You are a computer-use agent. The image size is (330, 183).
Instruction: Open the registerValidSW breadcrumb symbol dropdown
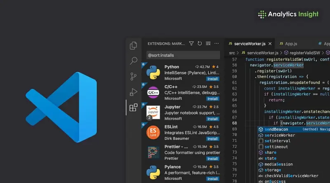point(305,53)
